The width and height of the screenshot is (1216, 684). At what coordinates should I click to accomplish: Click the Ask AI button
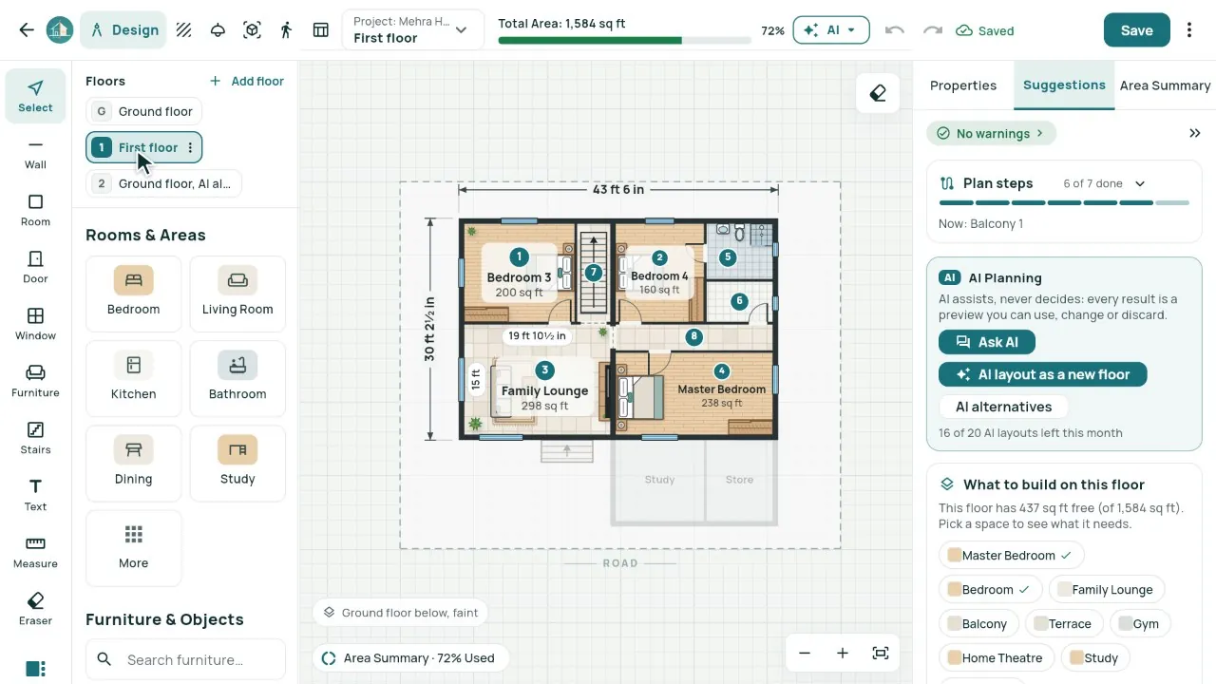point(986,342)
